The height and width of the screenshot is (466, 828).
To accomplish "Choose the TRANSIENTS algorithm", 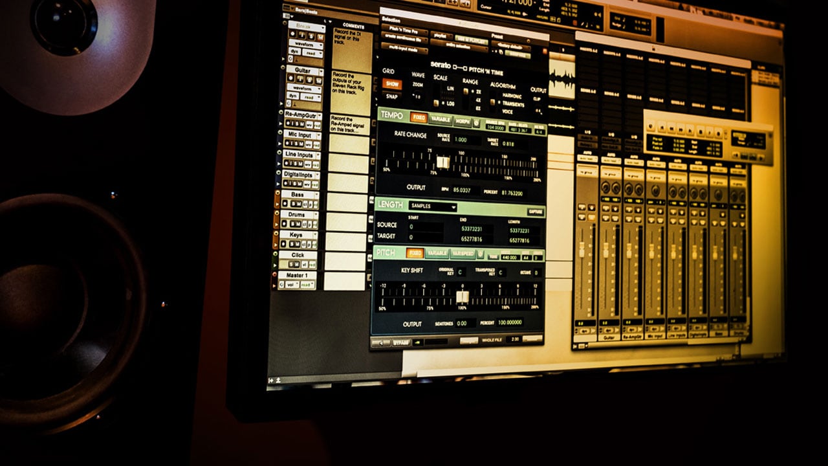I will click(513, 104).
